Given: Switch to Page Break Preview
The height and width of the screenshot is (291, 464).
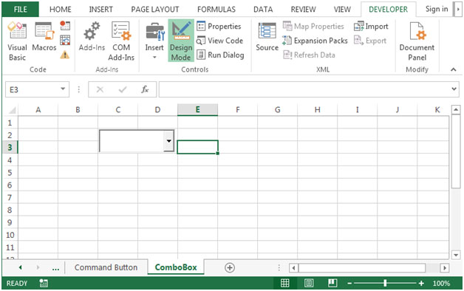Looking at the screenshot, I should (332, 284).
